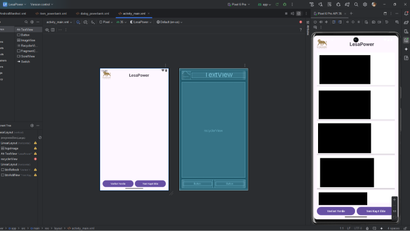The image size is (410, 231).
Task: Click the user account avatar
Action: point(374,5)
